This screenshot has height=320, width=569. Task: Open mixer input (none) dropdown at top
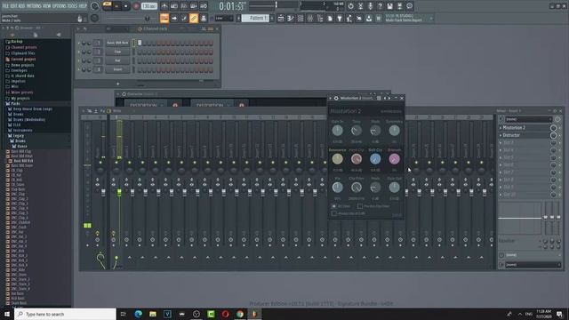click(x=528, y=119)
